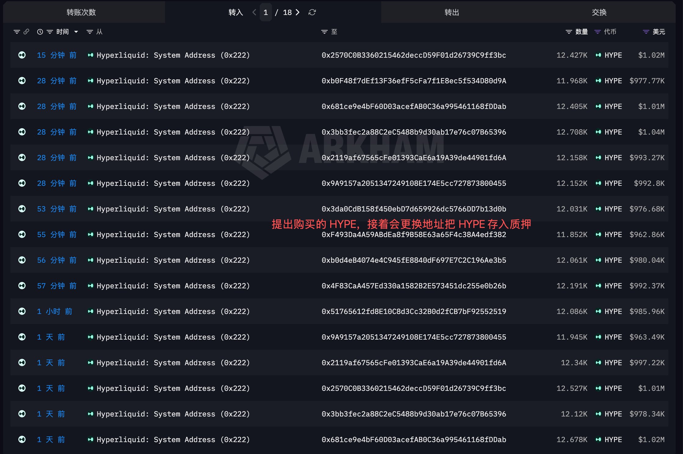This screenshot has width=683, height=454.
Task: Open the 1 小时 前 transaction link
Action: tap(54, 311)
